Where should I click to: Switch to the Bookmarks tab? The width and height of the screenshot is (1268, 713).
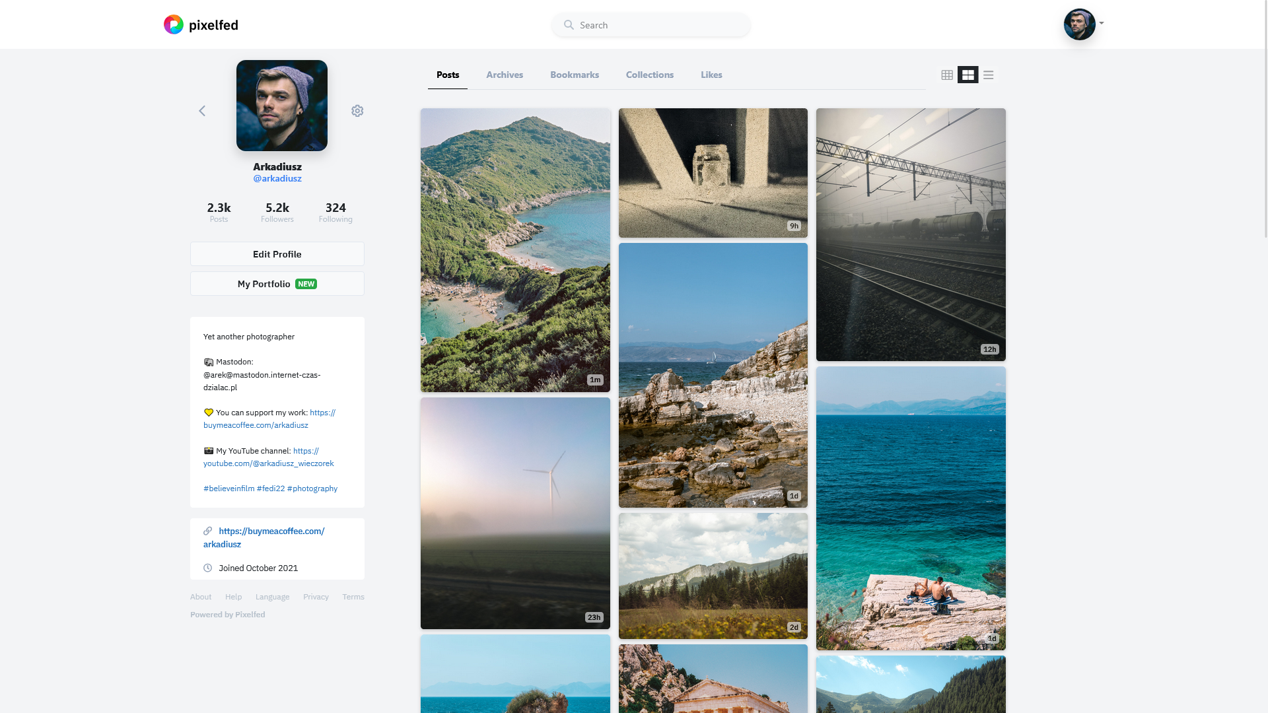click(575, 75)
